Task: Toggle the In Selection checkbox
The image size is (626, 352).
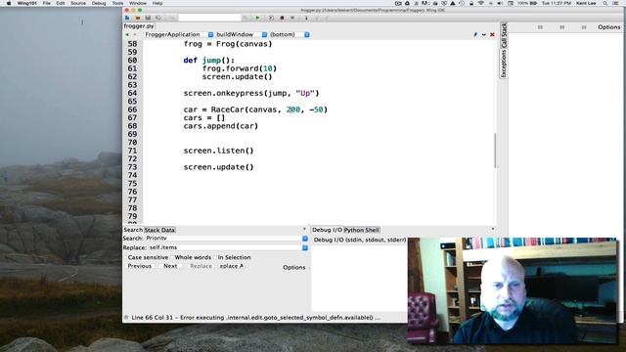Action: click(x=215, y=257)
